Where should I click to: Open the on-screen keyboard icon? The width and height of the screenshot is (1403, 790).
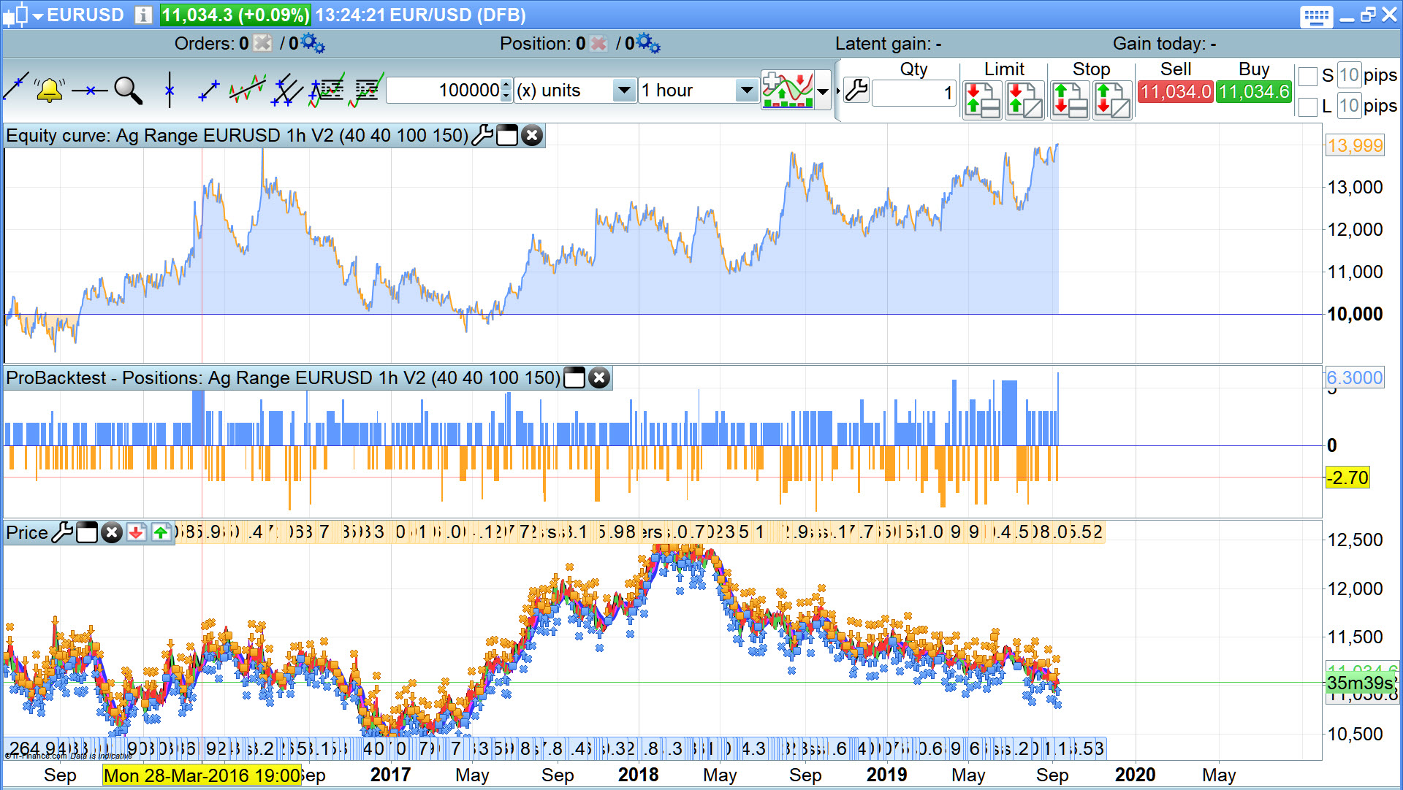pyautogui.click(x=1316, y=16)
